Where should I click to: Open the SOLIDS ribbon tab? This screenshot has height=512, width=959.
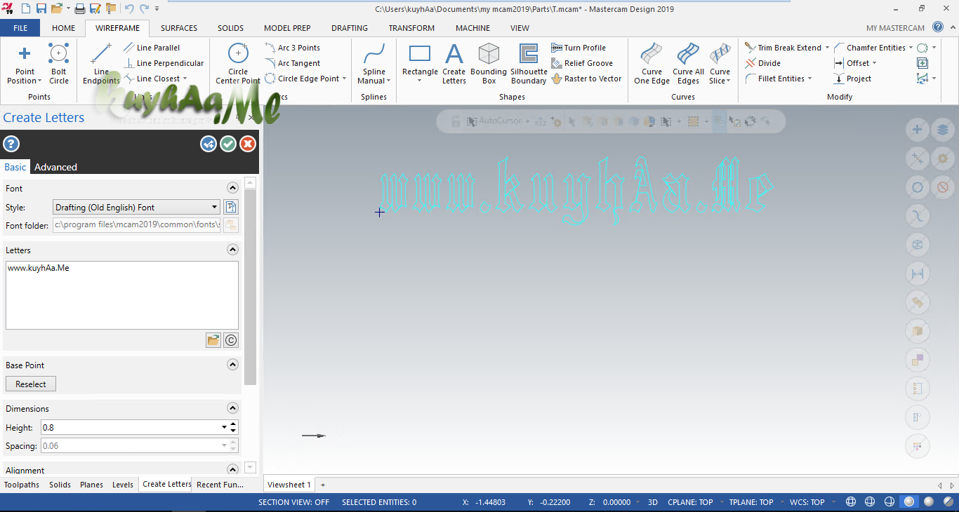coord(230,28)
